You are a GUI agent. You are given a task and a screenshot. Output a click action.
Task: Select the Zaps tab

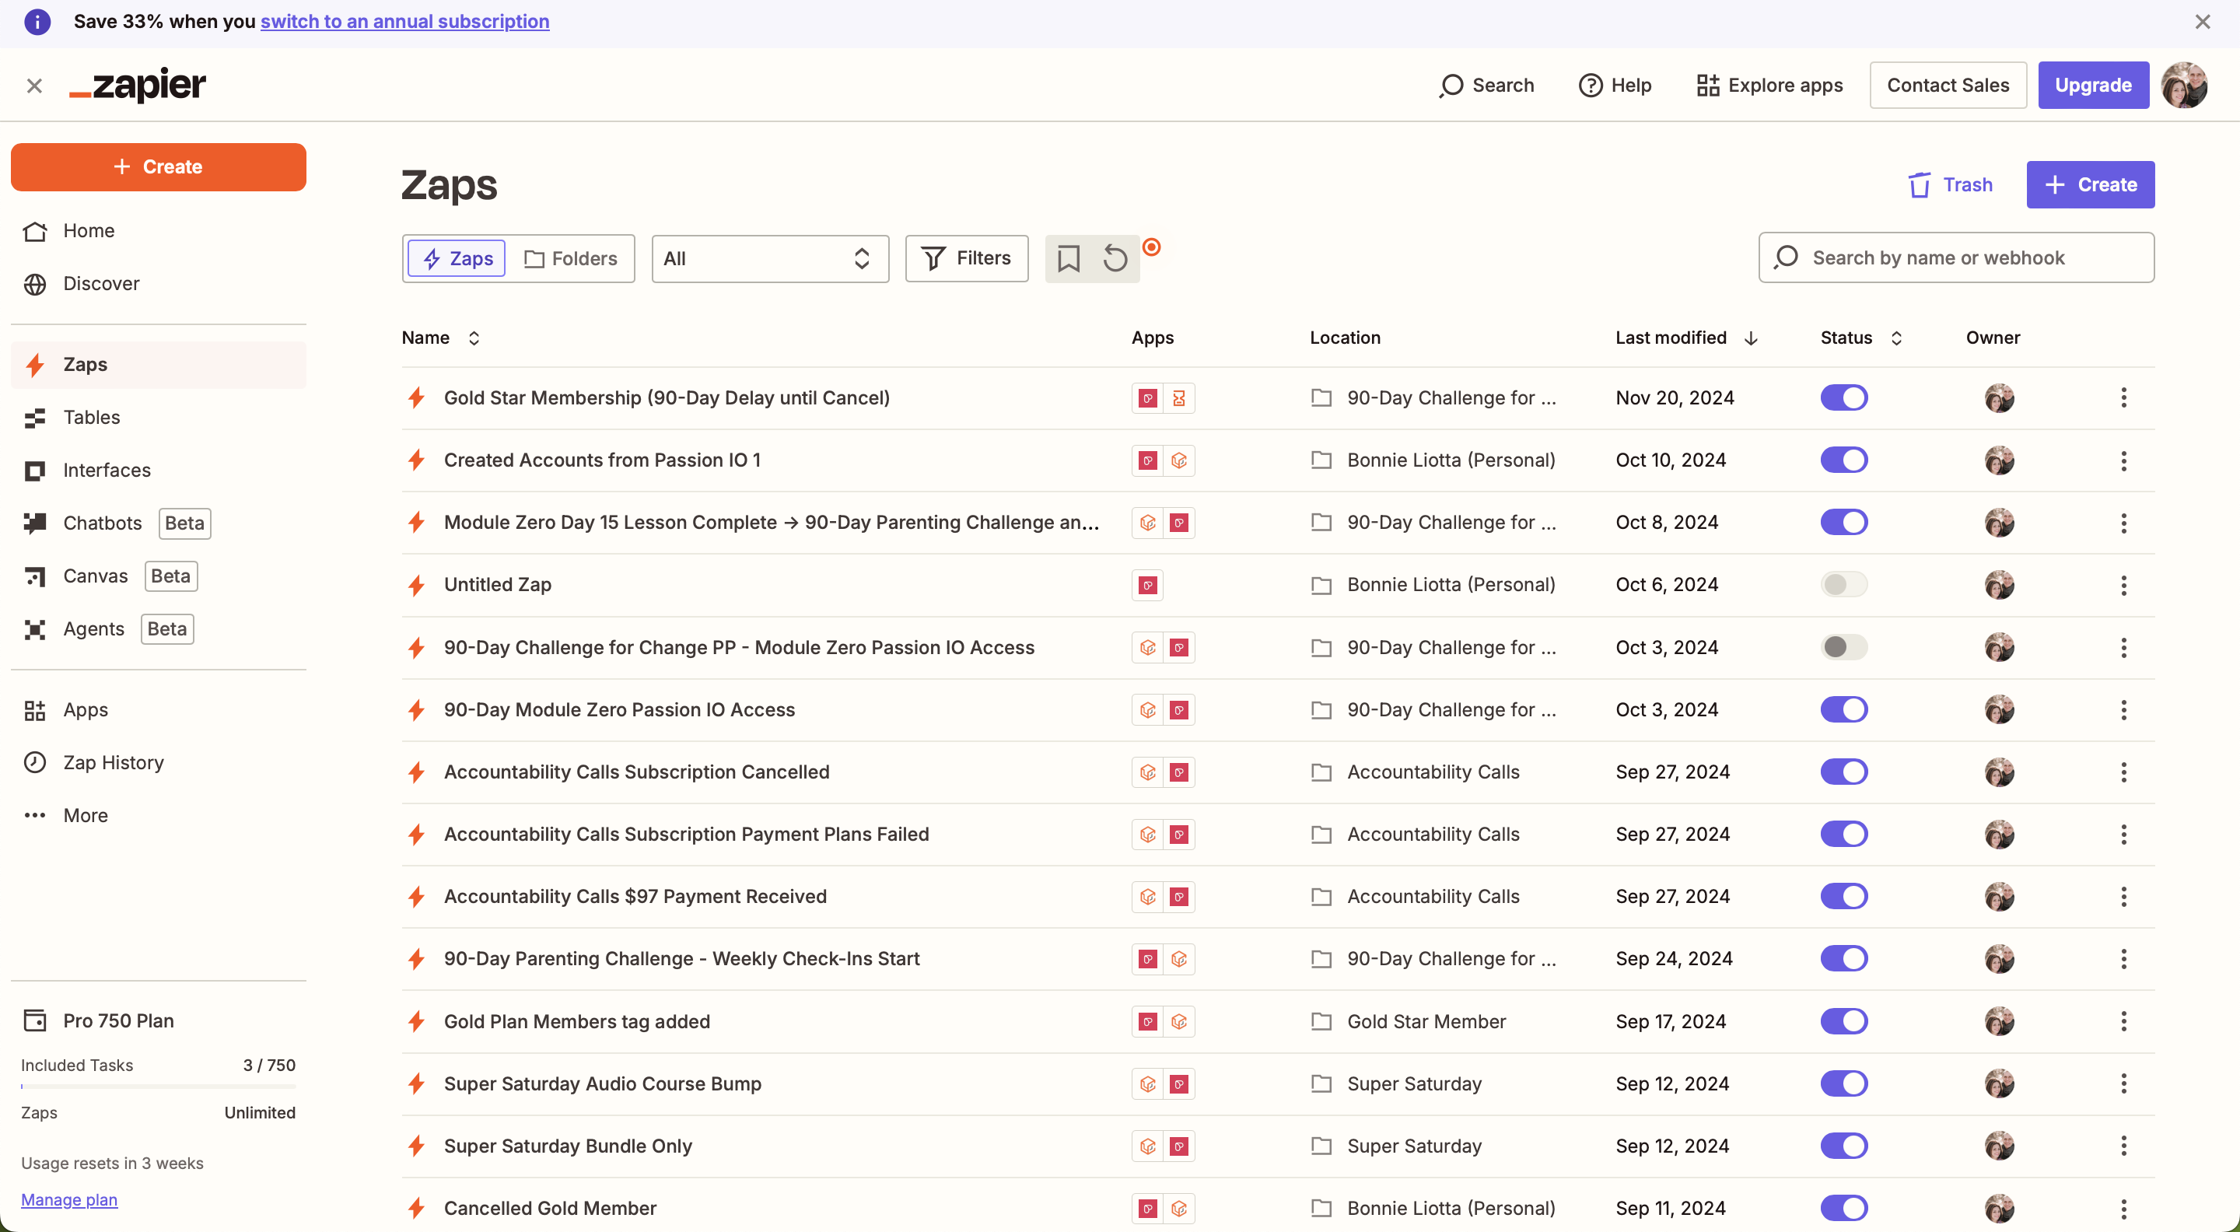point(457,258)
